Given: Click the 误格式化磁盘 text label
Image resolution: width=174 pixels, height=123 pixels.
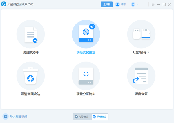Looking at the screenshot, I should (x=86, y=52).
